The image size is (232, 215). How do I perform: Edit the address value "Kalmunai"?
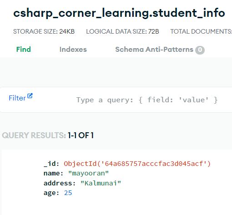(101, 183)
